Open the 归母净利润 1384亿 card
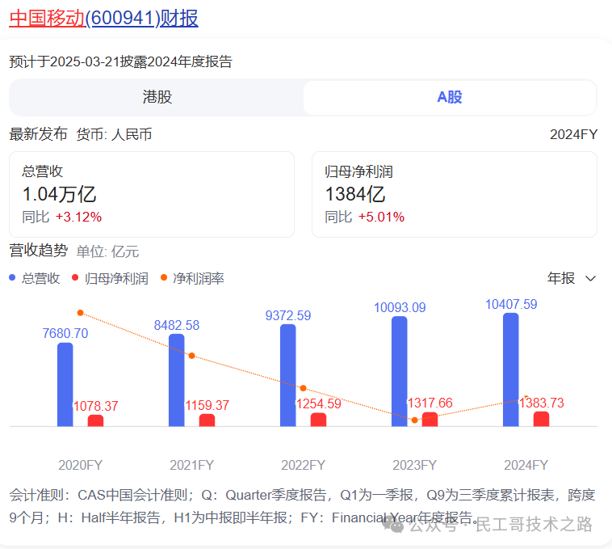 [455, 194]
